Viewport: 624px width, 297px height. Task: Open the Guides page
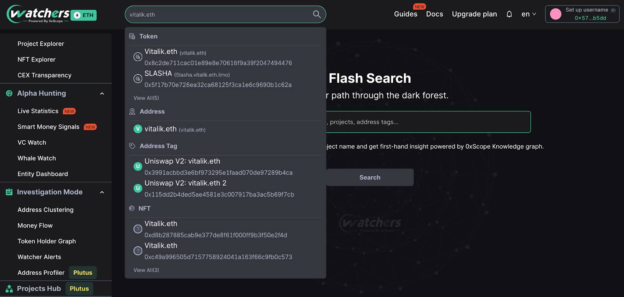(406, 14)
